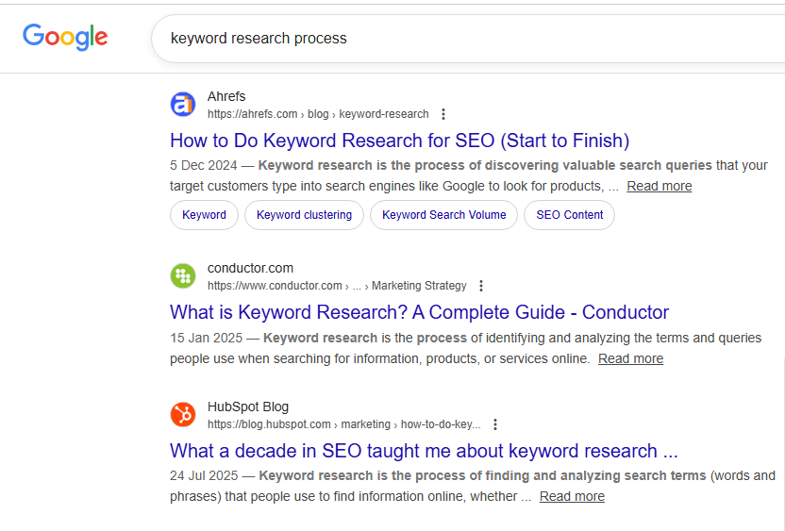Click the conductor.com green favicon

point(183,276)
